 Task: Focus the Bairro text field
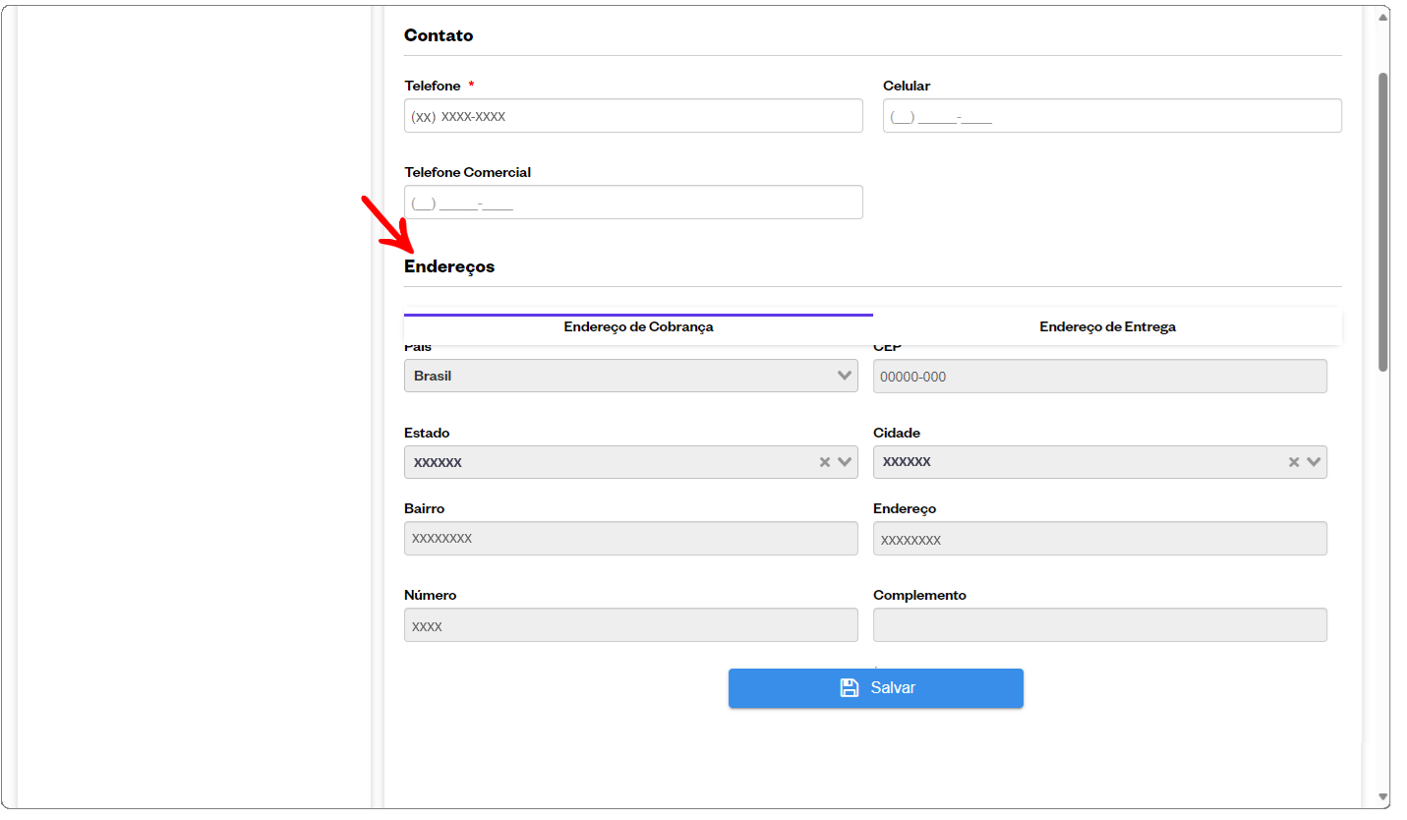pyautogui.click(x=630, y=539)
